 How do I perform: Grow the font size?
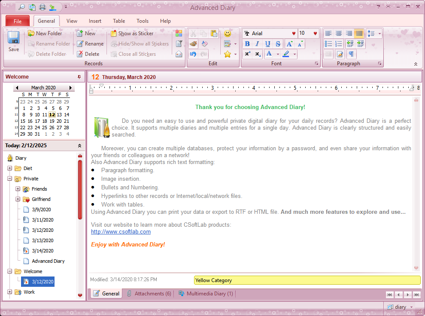tap(289, 44)
